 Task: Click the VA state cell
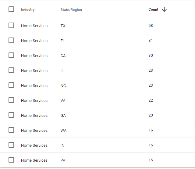(x=63, y=100)
